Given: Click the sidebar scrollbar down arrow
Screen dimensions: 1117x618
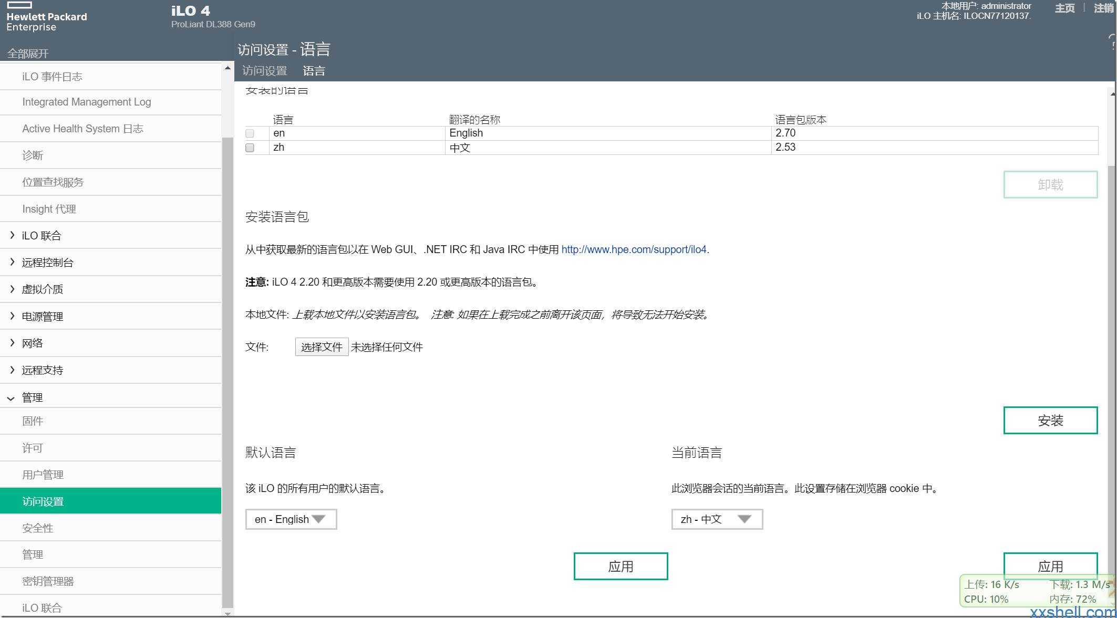Looking at the screenshot, I should [x=227, y=613].
